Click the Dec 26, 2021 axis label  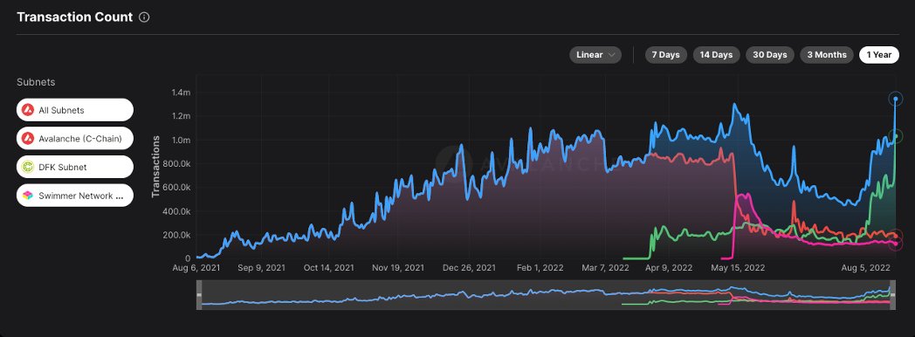click(x=469, y=268)
